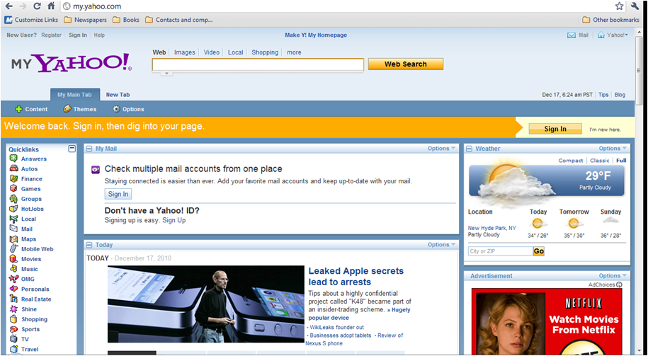Switch to the New Tab page tab
The height and width of the screenshot is (356, 648).
pos(118,95)
